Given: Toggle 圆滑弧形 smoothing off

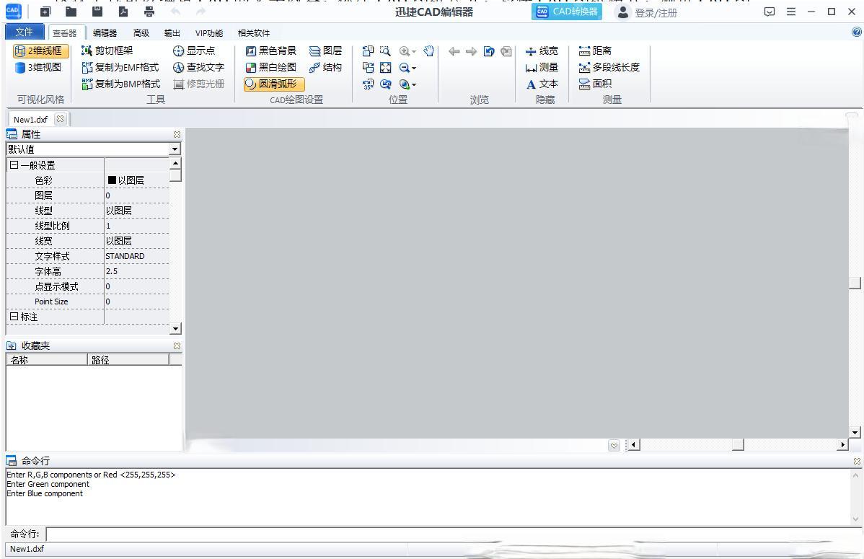Looking at the screenshot, I should (273, 84).
